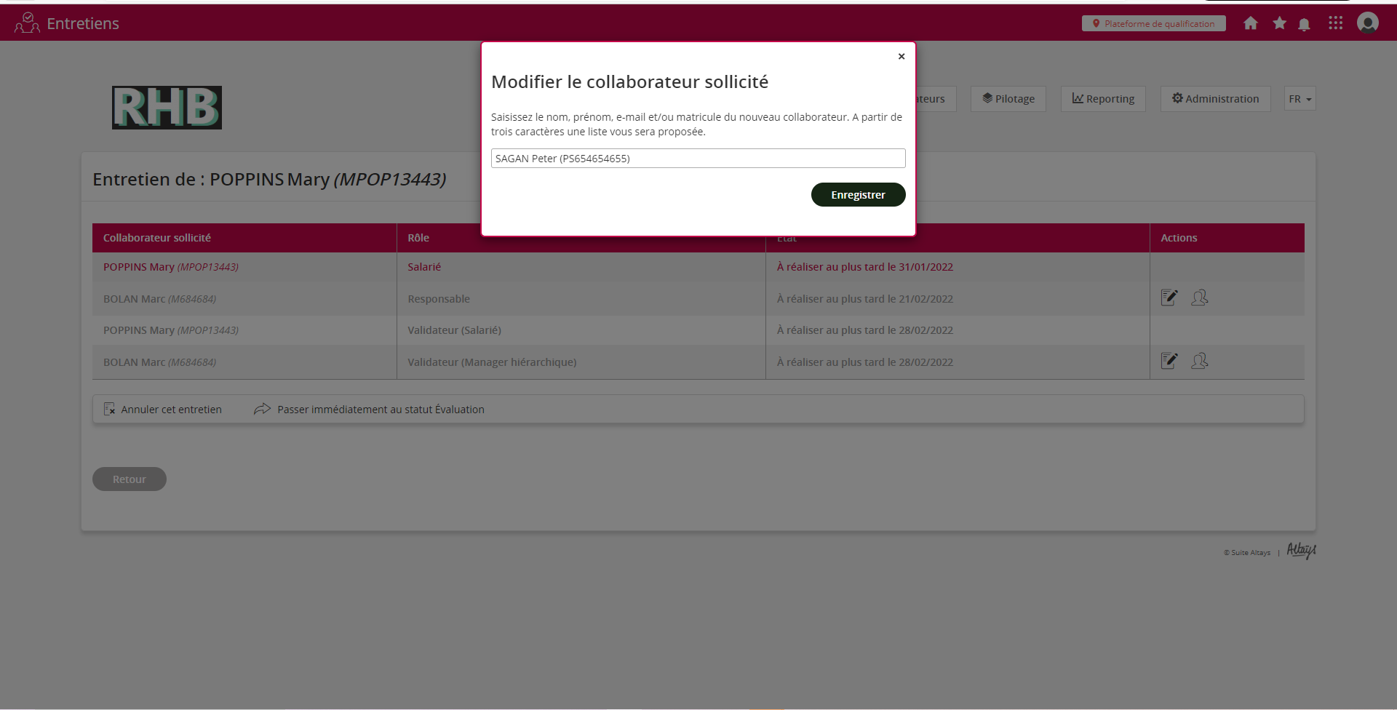The image size is (1397, 710).
Task: Expand the FR language dropdown
Action: coord(1300,99)
